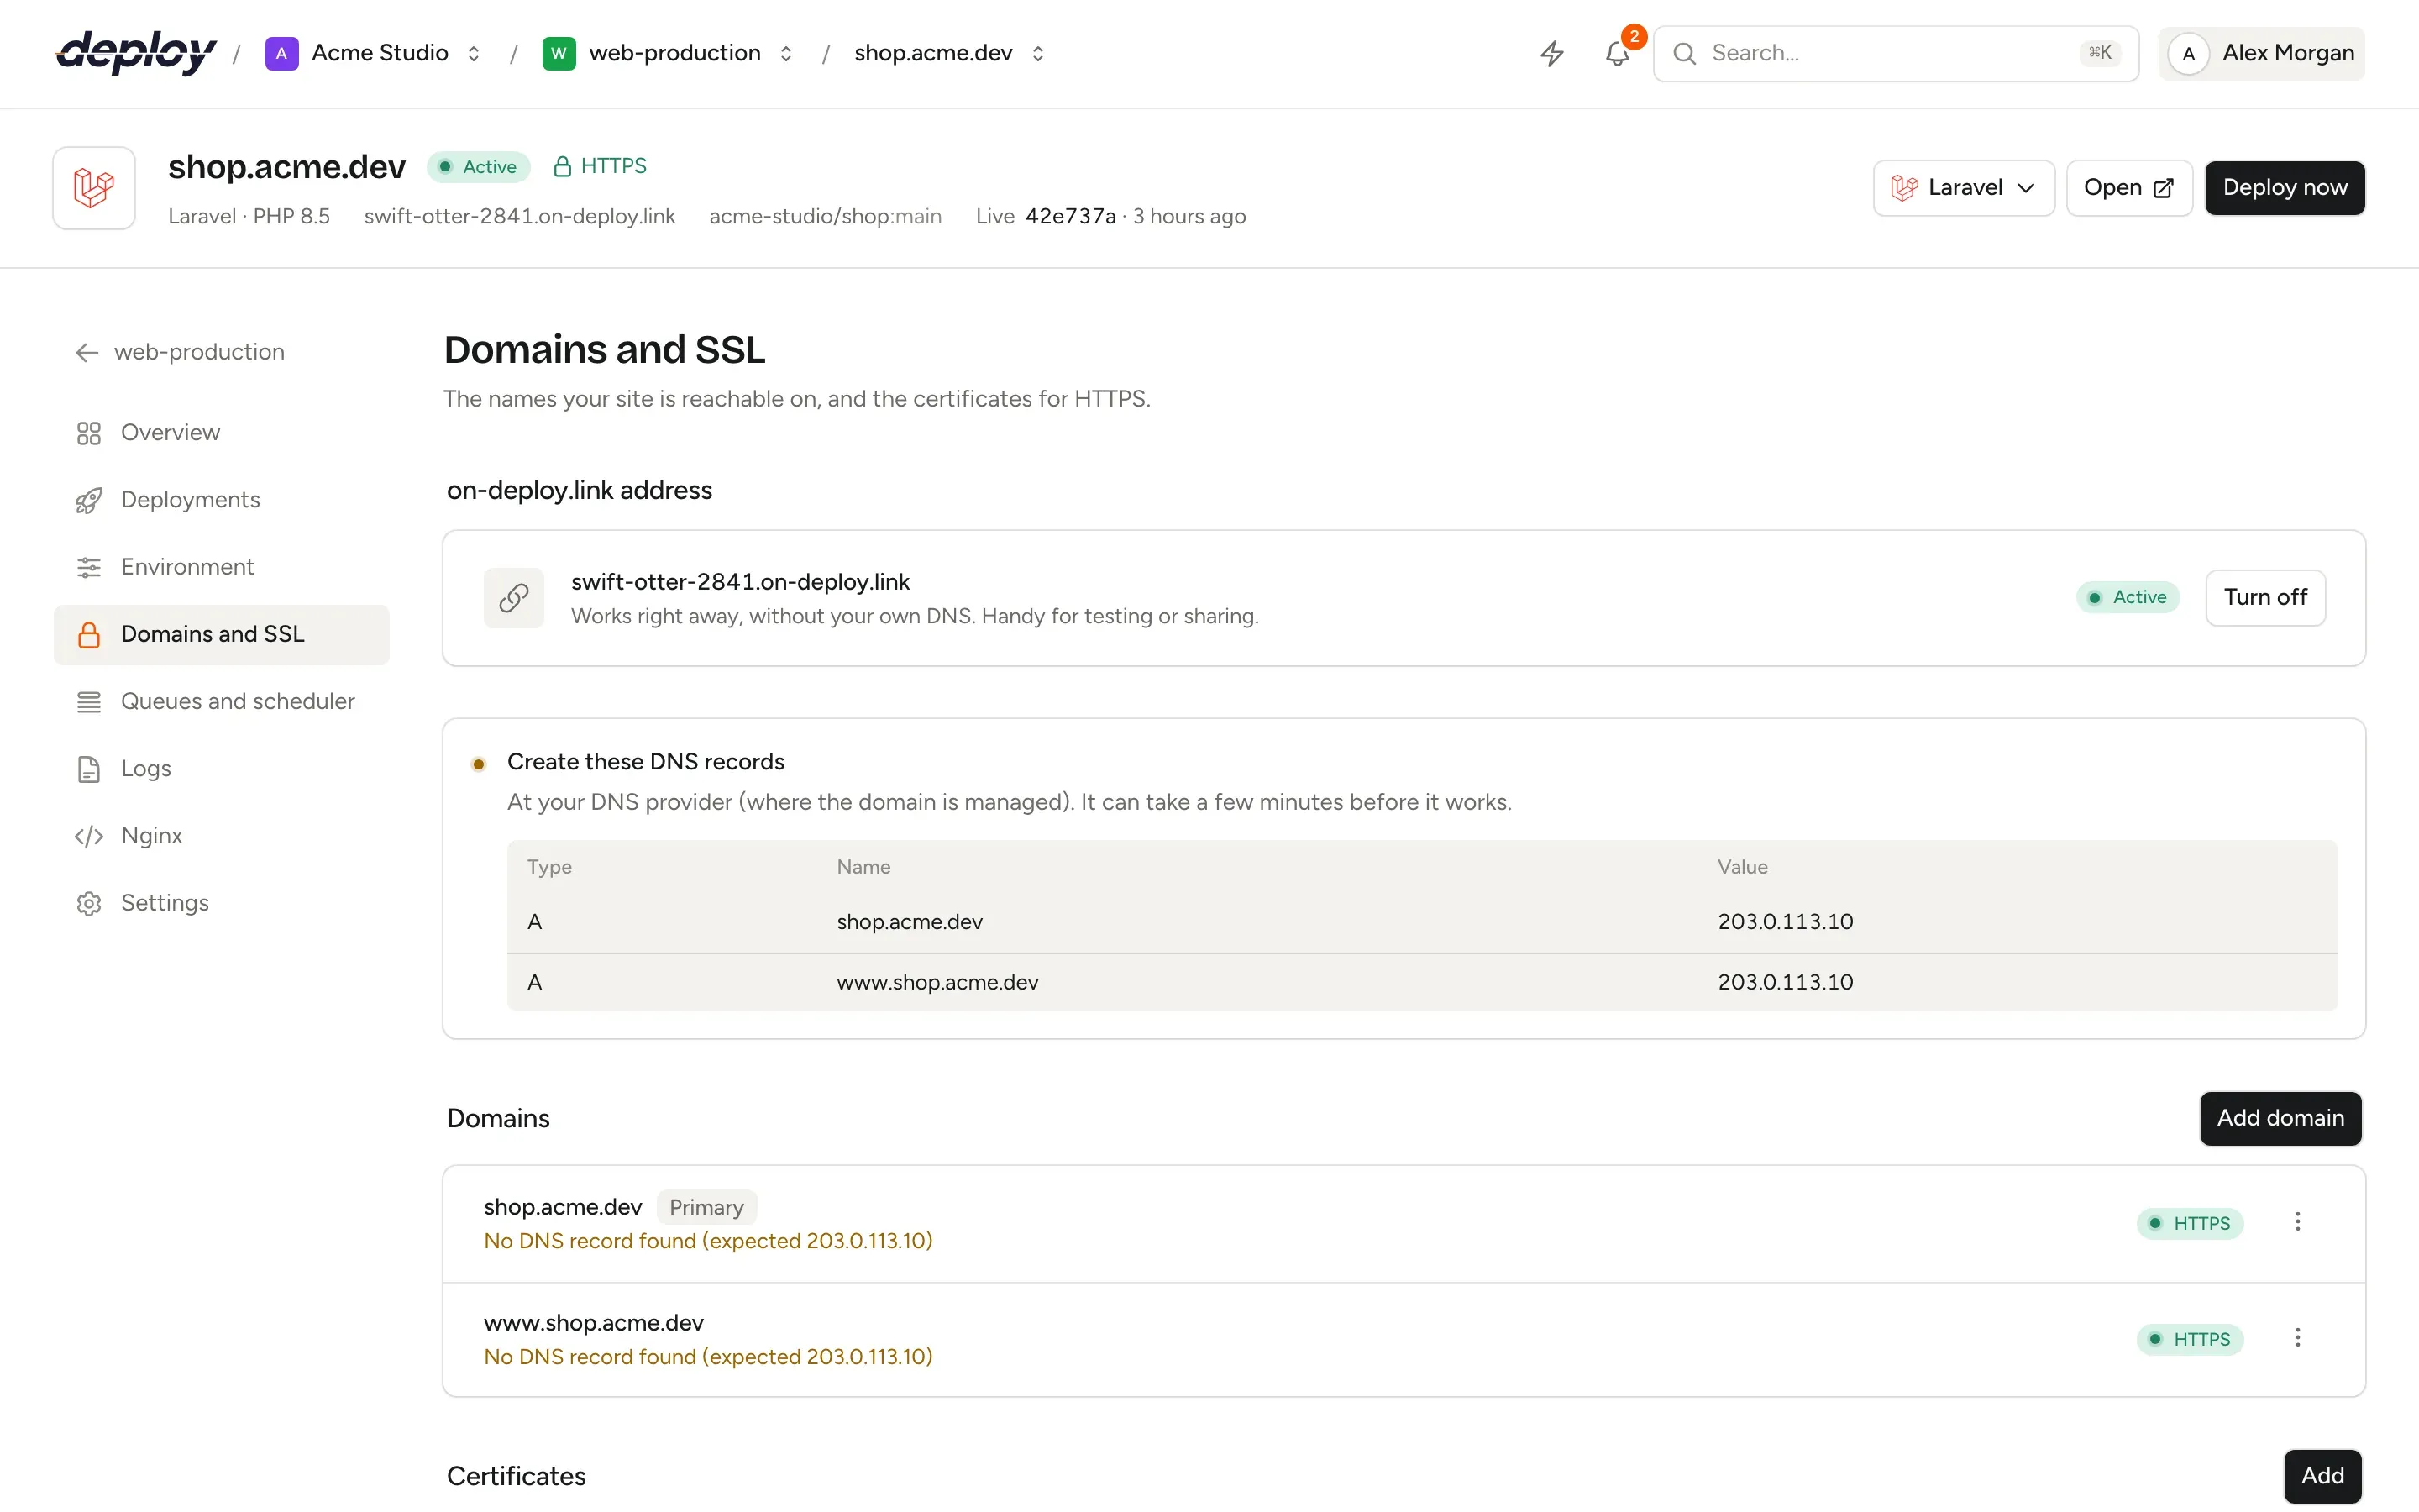Open Settings in the sidebar
Viewport: 2419px width, 1512px height.
tap(222, 903)
